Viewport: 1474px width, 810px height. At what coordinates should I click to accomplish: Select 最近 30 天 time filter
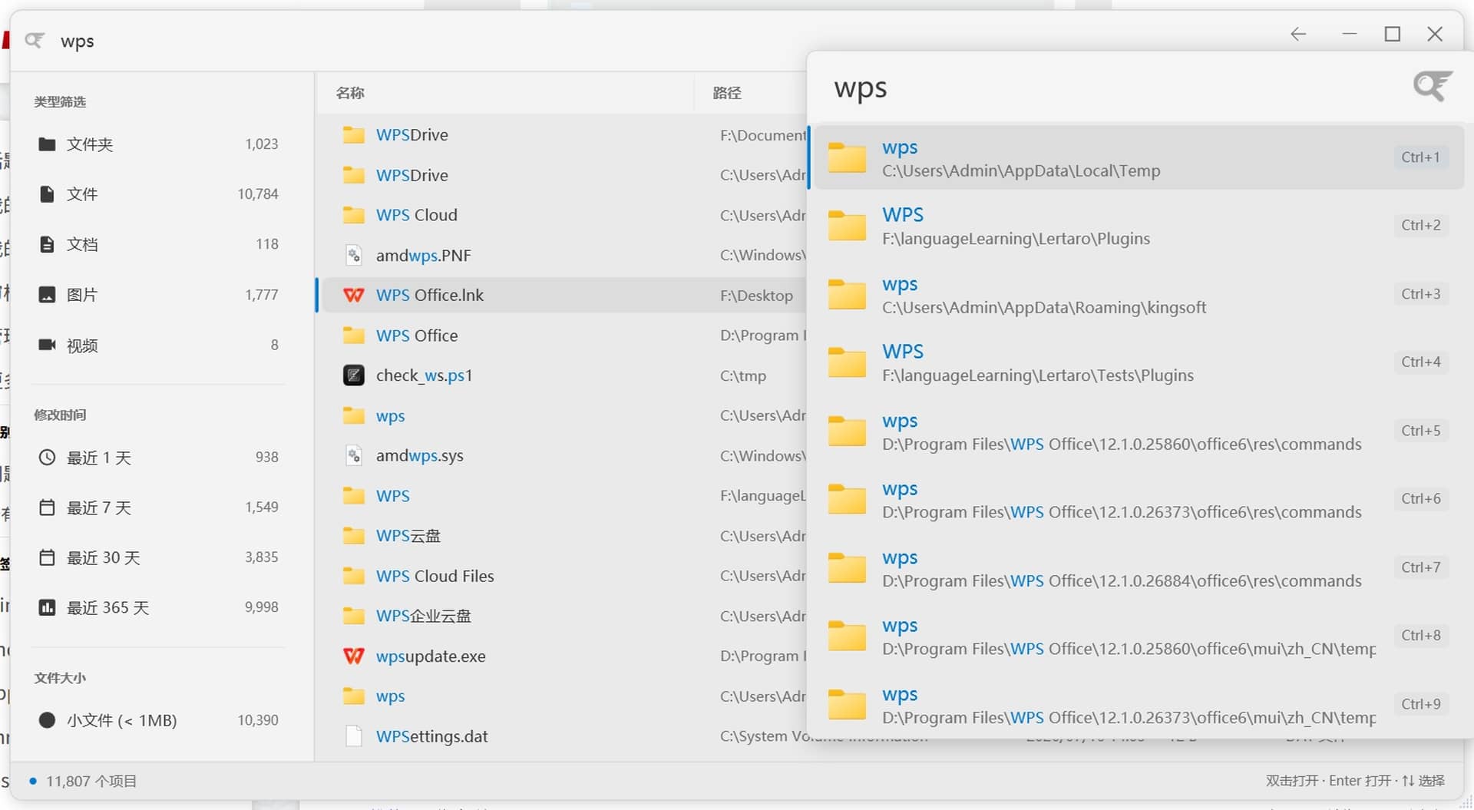tap(157, 557)
